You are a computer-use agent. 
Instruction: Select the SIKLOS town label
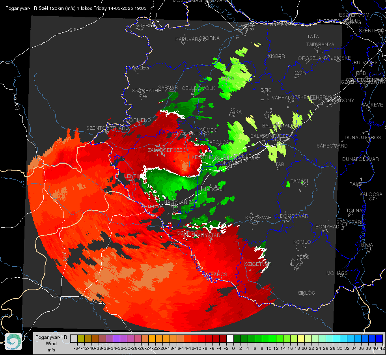[306, 293]
